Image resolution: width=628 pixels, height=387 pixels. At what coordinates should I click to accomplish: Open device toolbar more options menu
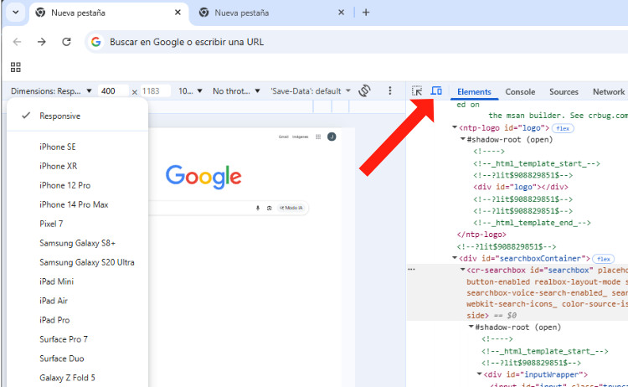(389, 91)
